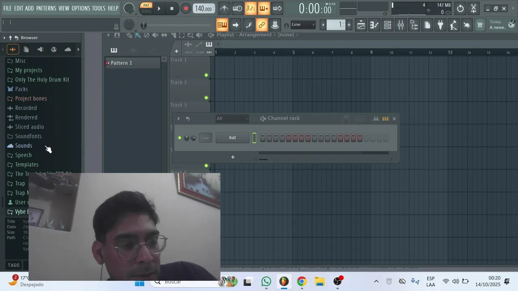Open the metronome toggle icon

point(224,8)
